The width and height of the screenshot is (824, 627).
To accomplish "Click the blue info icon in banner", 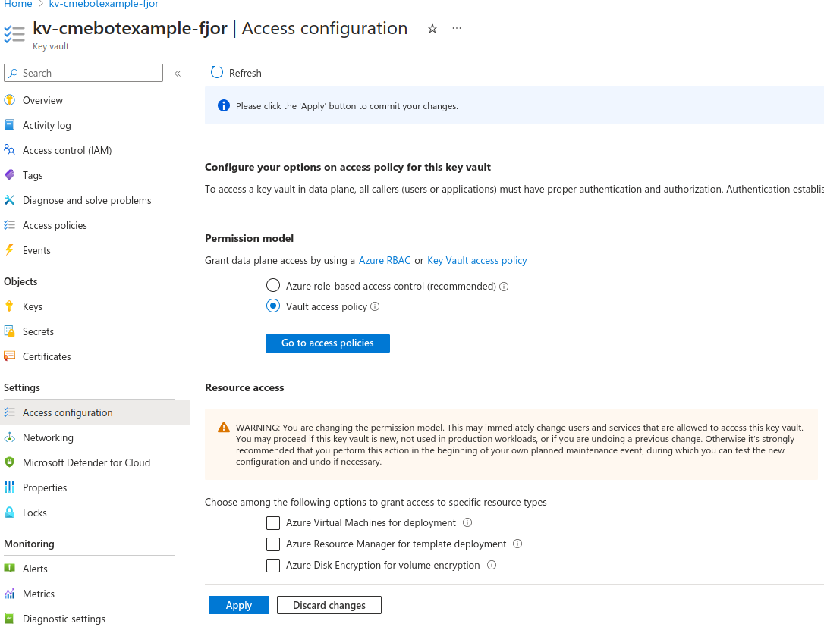I will [x=223, y=105].
